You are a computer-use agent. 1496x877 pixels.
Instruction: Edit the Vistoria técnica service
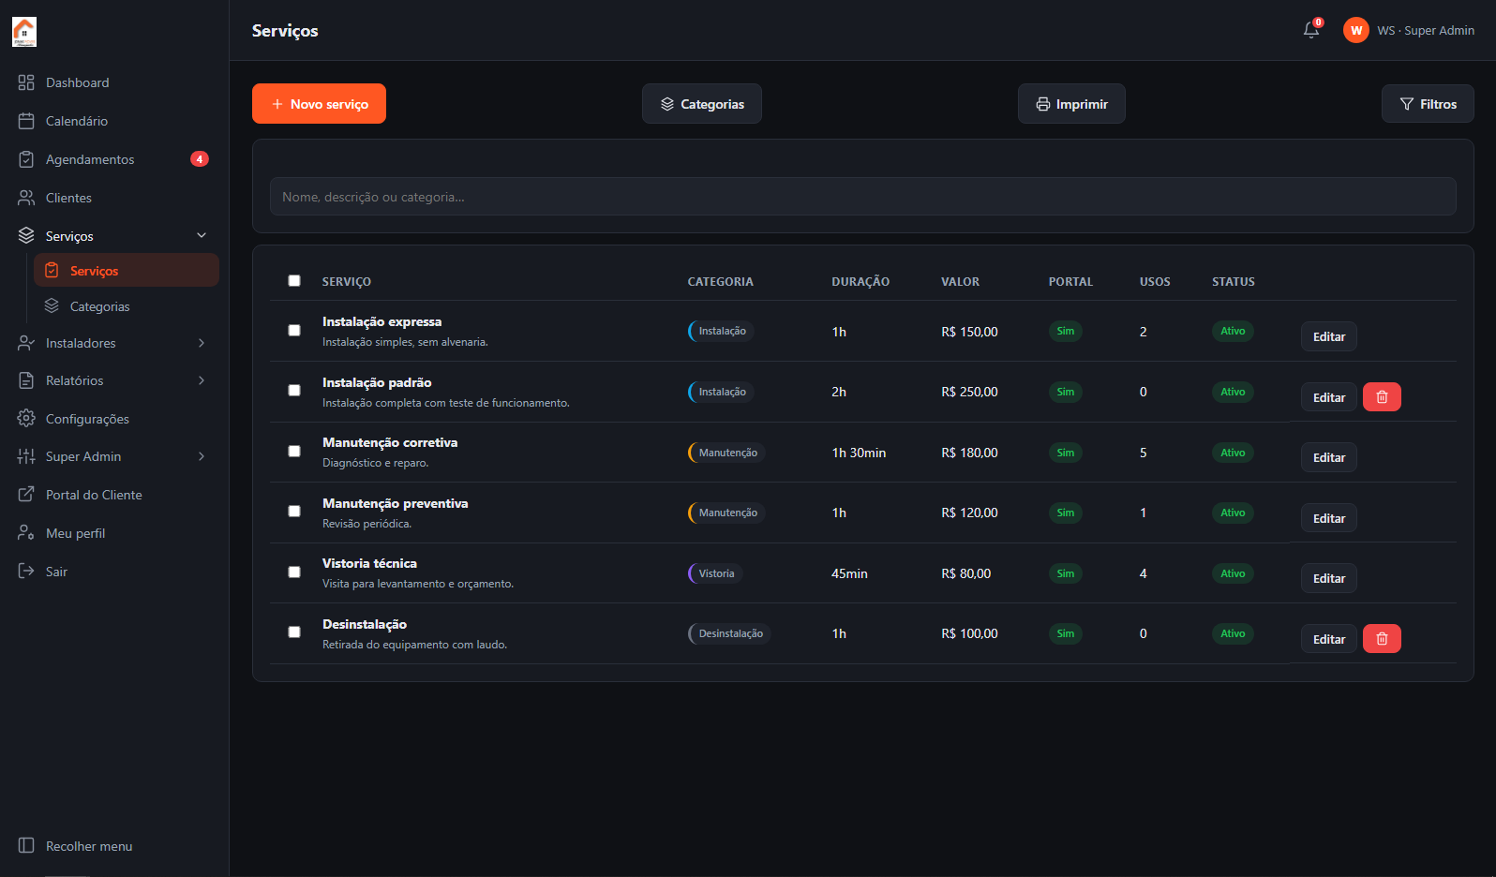[x=1329, y=579]
